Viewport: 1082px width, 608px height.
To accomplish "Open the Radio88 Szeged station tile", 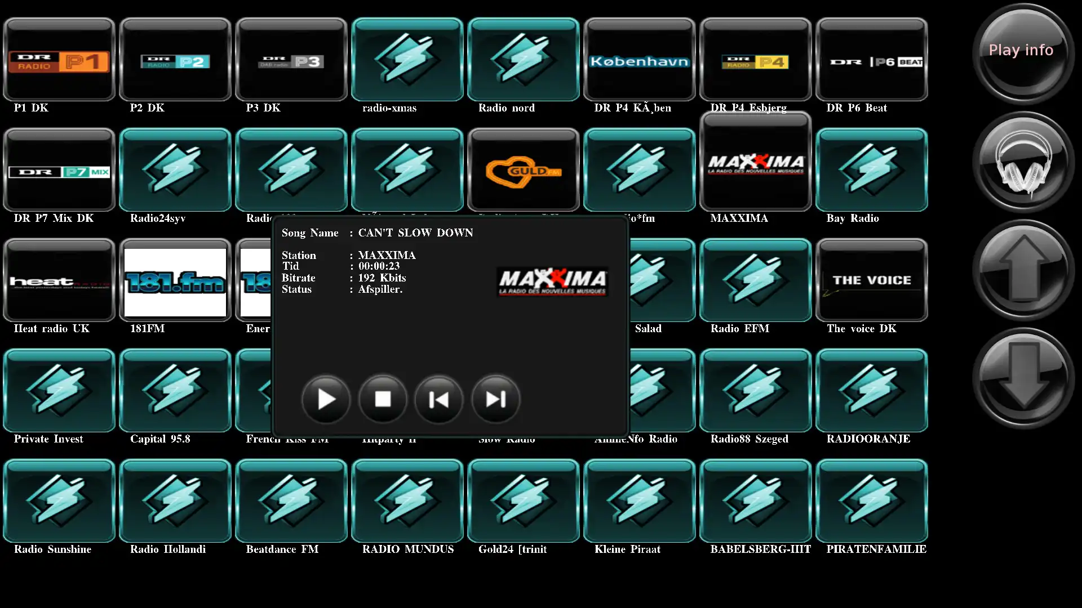I will tap(756, 391).
